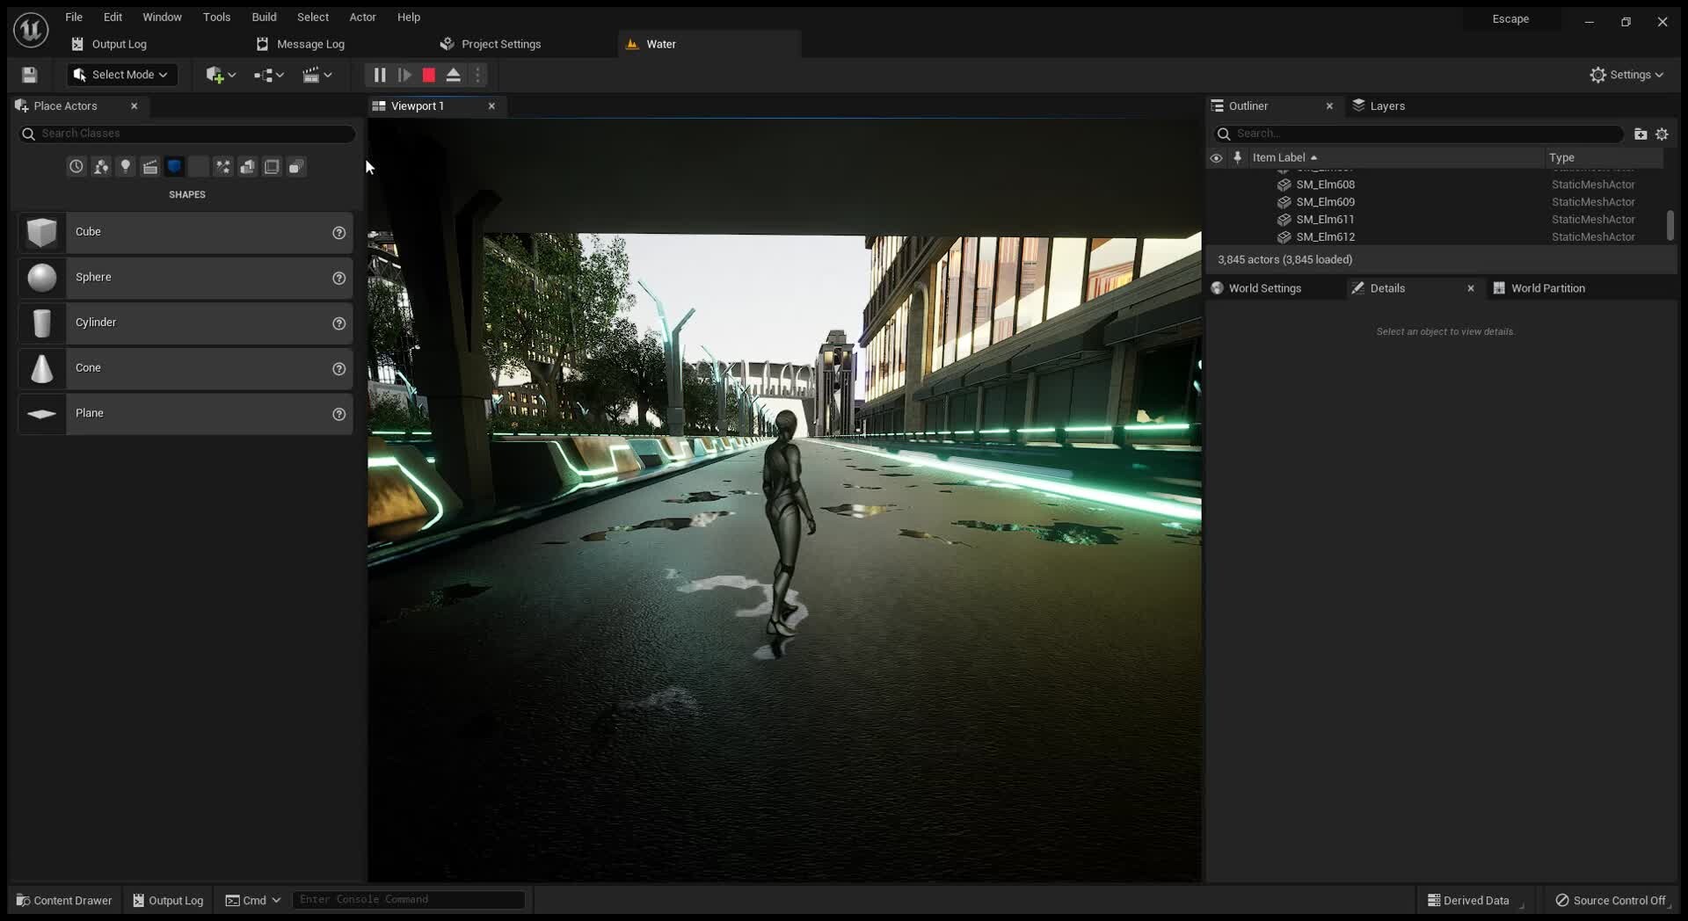
Task: Click the Visual Effects sparkles category icon
Action: pyautogui.click(x=223, y=166)
